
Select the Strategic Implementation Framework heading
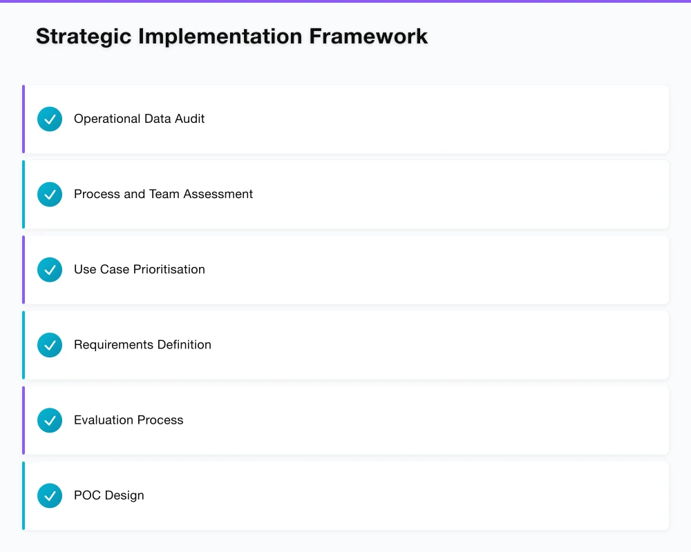click(x=231, y=36)
